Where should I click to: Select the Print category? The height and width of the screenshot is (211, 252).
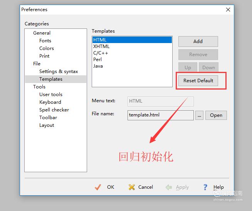point(44,56)
